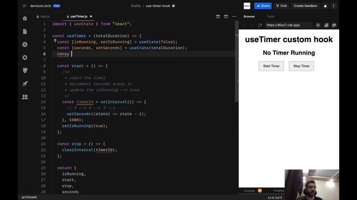Click the Drafts breadcrumb link
Image resolution: width=357 pixels, height=200 pixels.
tap(136, 6)
